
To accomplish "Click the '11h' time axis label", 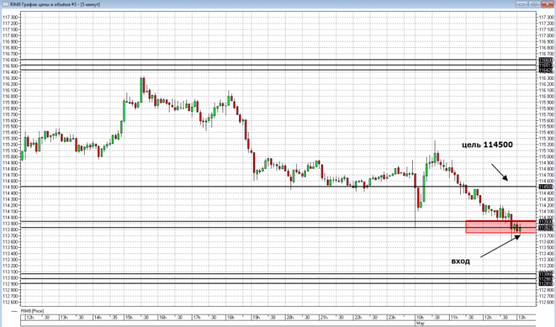I will tap(454, 317).
